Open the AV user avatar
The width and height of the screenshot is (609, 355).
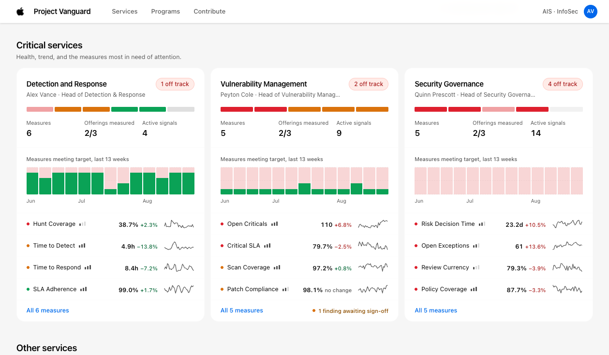591,12
